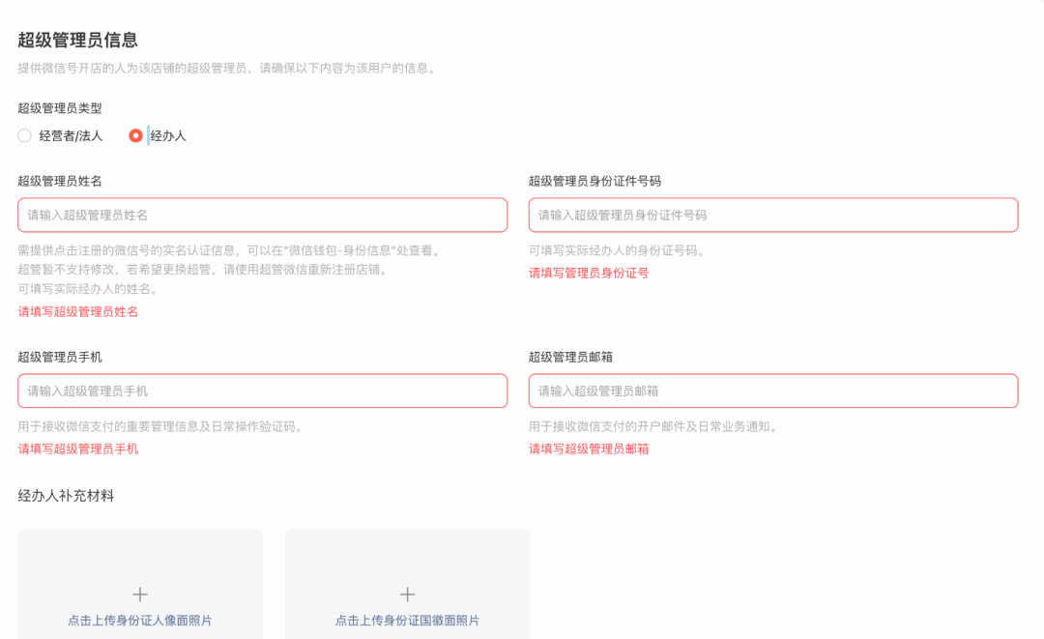Click the 超级管理员身份证件号码 input field

pyautogui.click(x=771, y=215)
